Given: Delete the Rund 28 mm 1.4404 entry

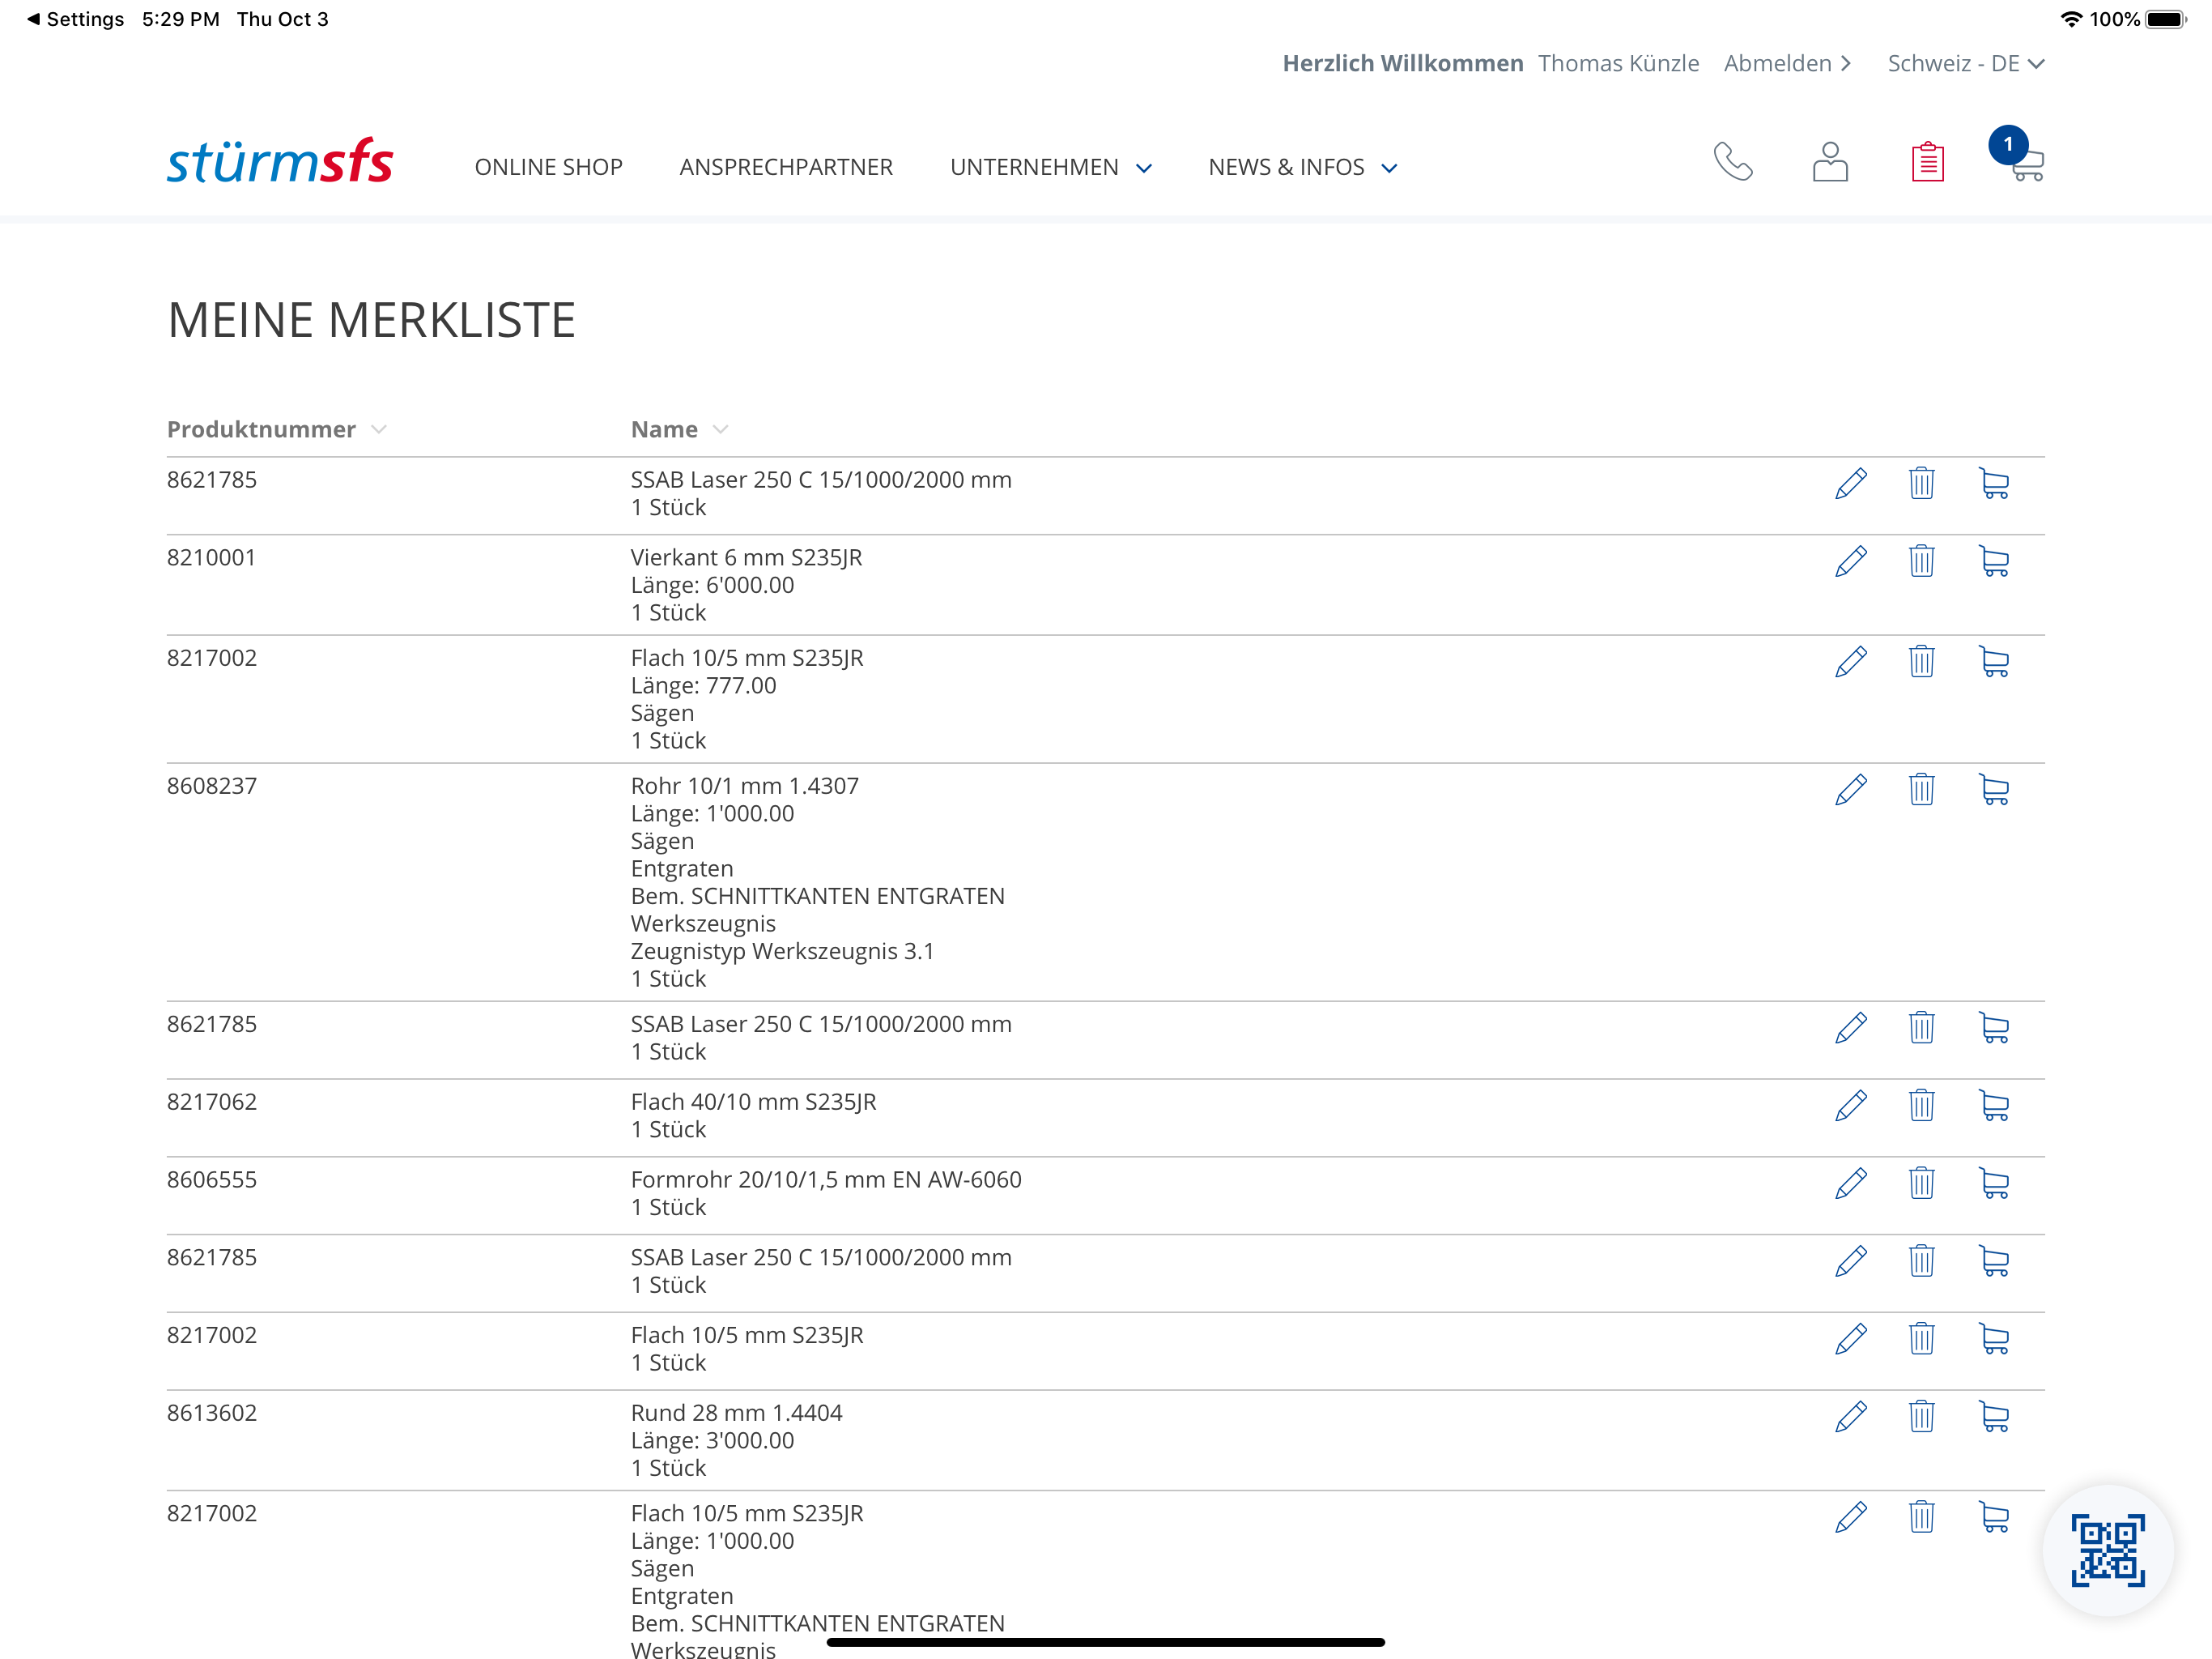Looking at the screenshot, I should point(1921,1417).
